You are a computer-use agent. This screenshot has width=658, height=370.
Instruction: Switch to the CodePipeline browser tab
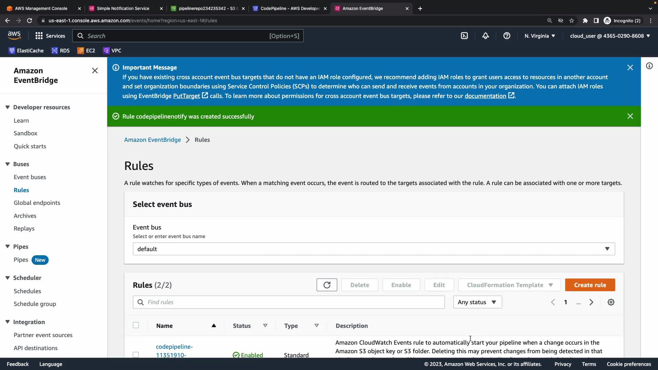click(290, 8)
